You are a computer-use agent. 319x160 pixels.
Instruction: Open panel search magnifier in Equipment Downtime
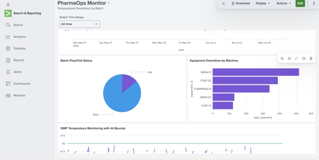pos(282,59)
